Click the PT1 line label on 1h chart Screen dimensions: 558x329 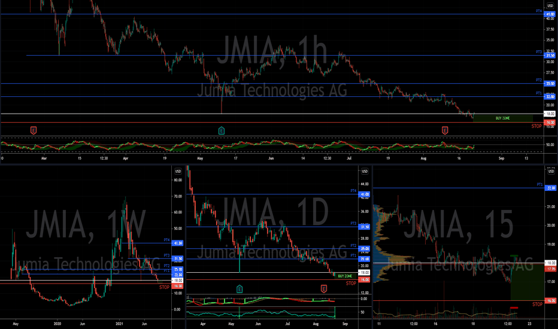tap(539, 93)
